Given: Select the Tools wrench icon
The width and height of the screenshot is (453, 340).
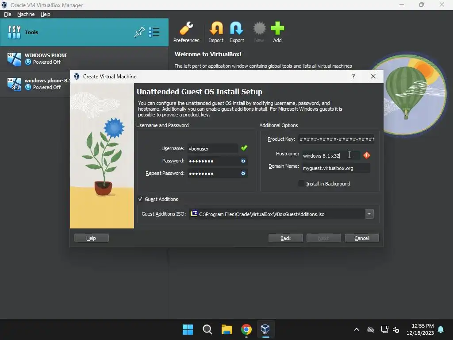Looking at the screenshot, I should [x=14, y=32].
